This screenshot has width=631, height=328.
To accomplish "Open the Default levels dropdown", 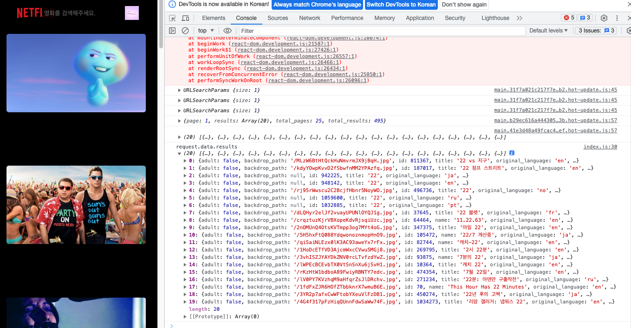I will [x=549, y=31].
